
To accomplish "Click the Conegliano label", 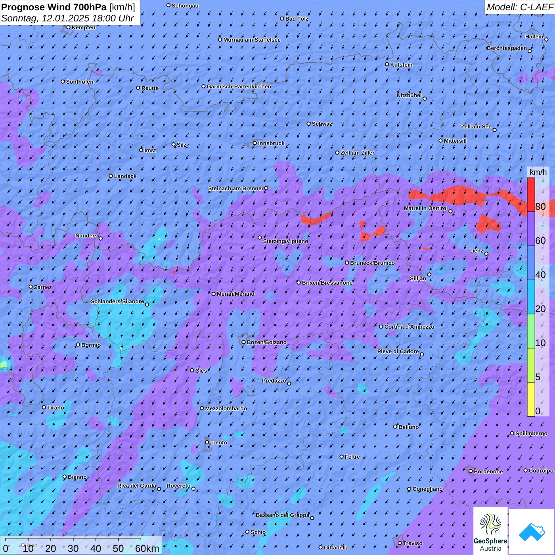I will click(x=427, y=489).
